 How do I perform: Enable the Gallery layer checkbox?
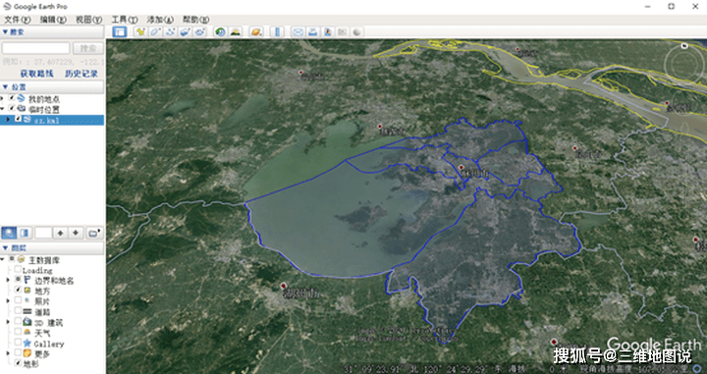[18, 343]
